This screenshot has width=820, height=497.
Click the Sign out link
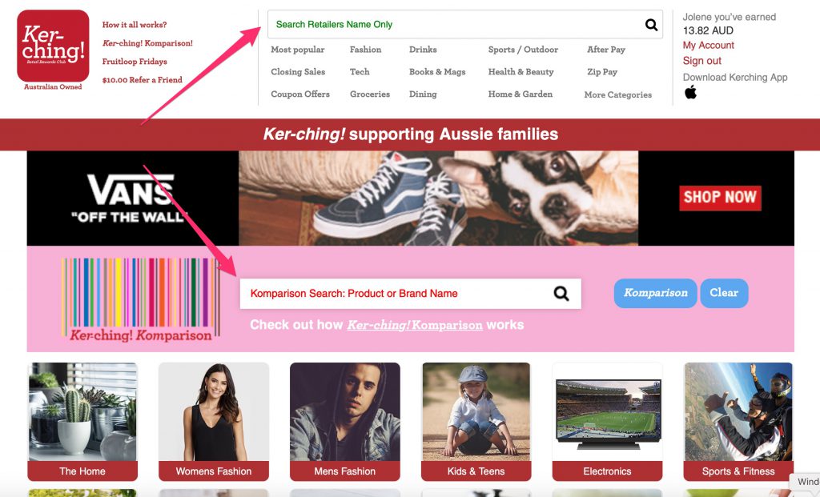point(701,61)
